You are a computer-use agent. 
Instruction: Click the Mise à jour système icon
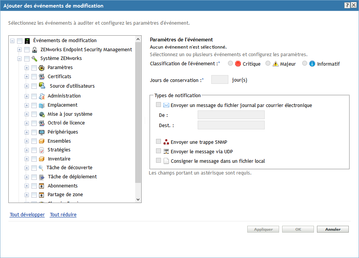pos(42,114)
